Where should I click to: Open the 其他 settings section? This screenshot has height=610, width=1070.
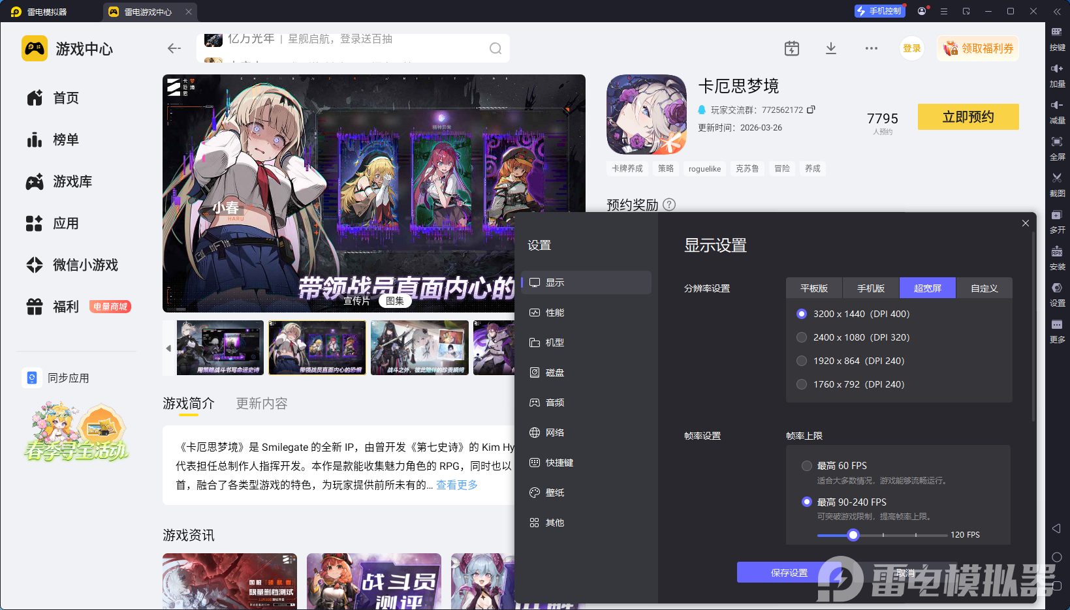pos(587,523)
